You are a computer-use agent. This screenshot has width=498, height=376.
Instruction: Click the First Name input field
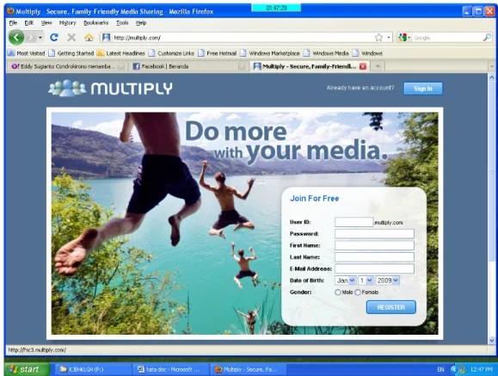[x=374, y=245]
